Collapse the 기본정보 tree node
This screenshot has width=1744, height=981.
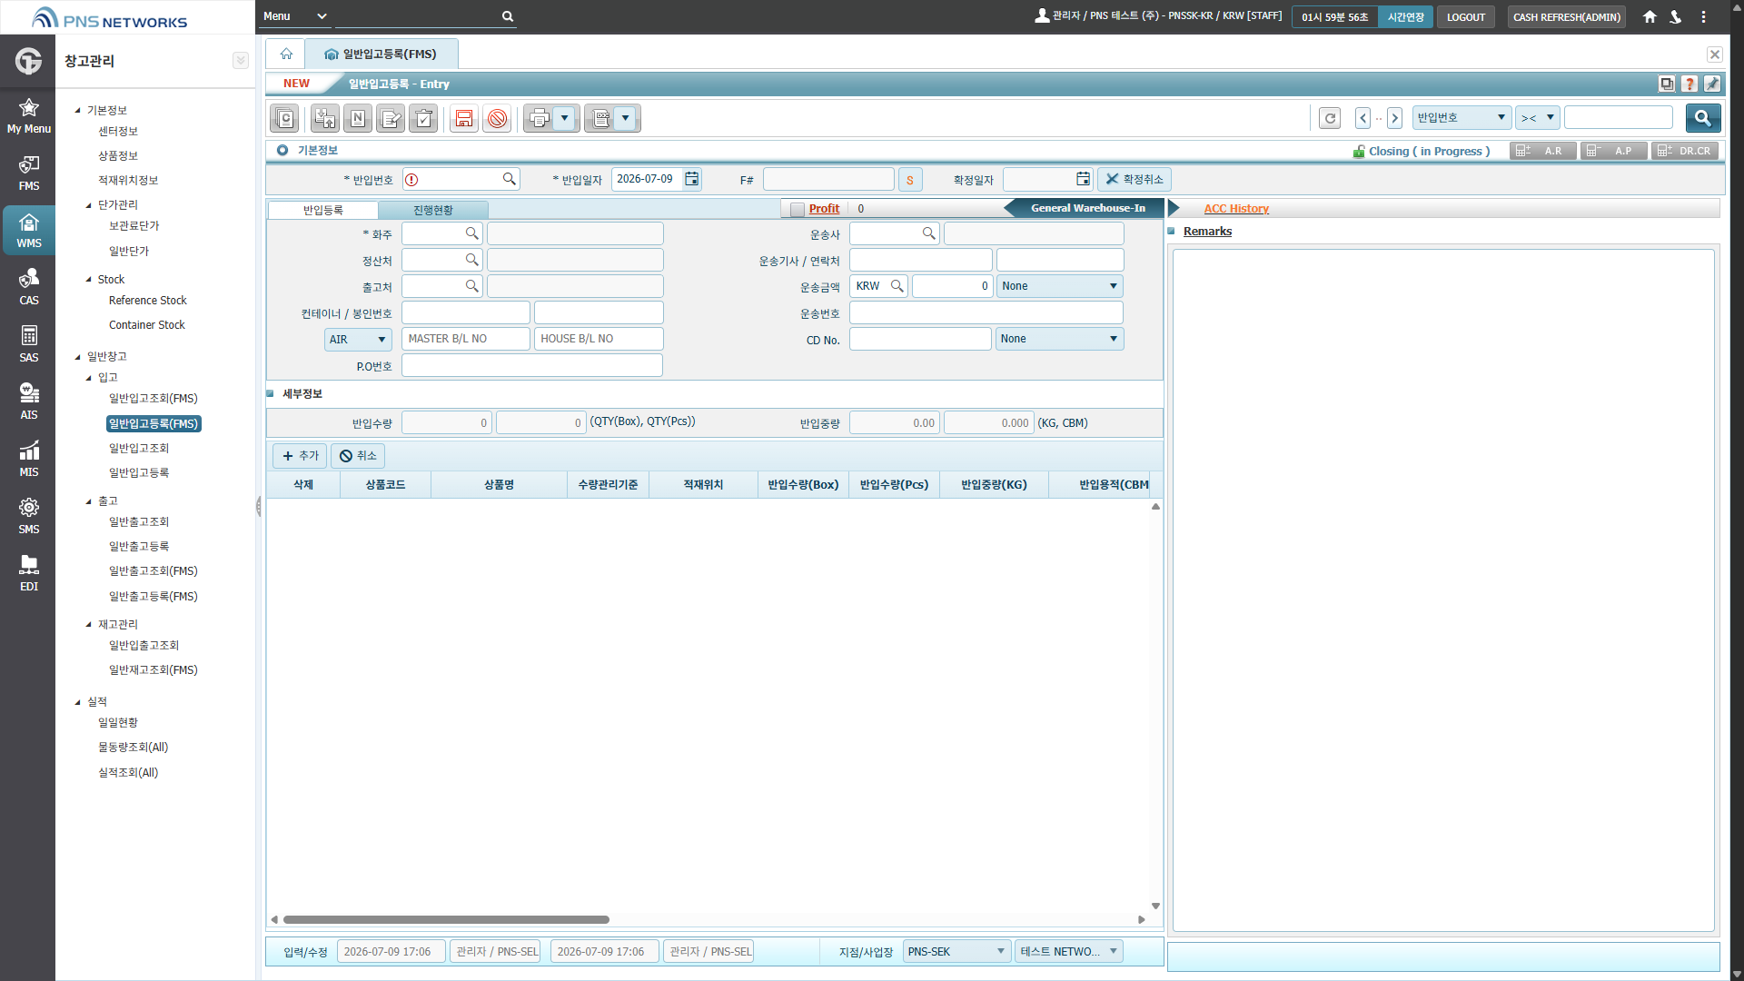(x=78, y=111)
